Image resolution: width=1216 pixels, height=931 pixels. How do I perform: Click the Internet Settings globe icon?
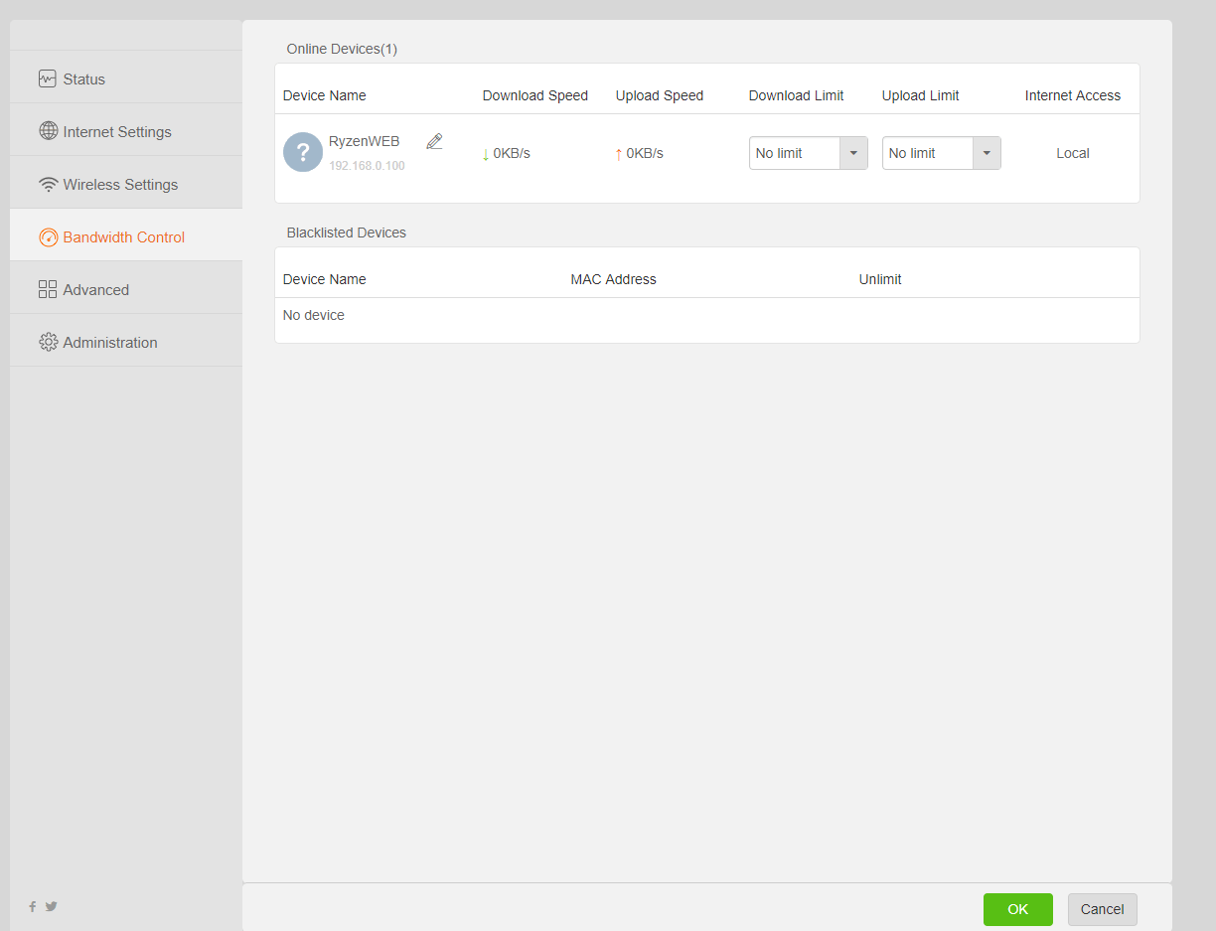(48, 131)
